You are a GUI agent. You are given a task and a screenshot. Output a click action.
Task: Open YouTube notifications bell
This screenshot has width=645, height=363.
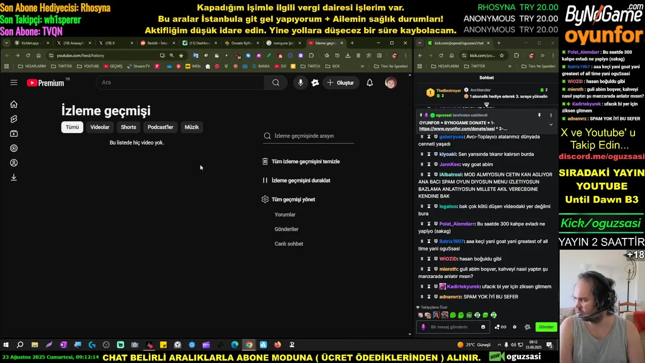coord(370,83)
